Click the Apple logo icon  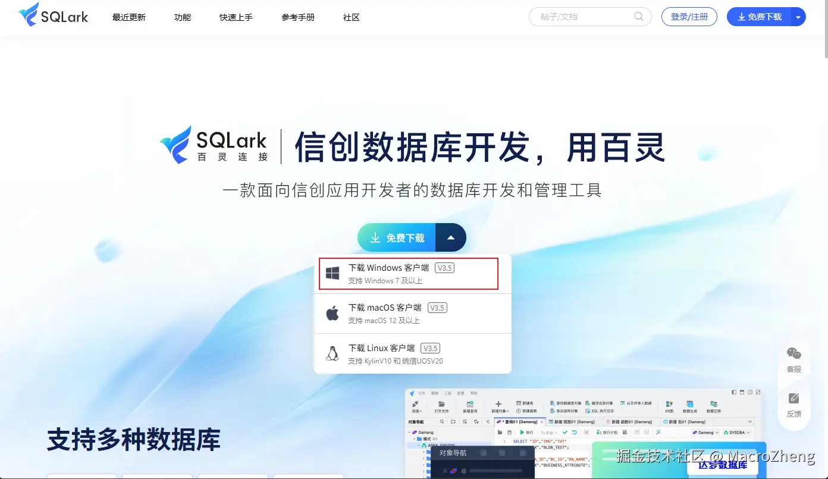tap(333, 313)
